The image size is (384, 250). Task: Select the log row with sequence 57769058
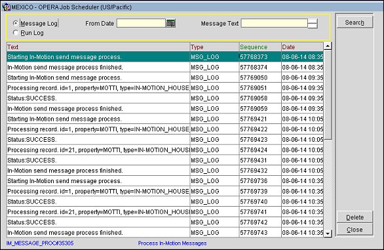tap(165, 98)
